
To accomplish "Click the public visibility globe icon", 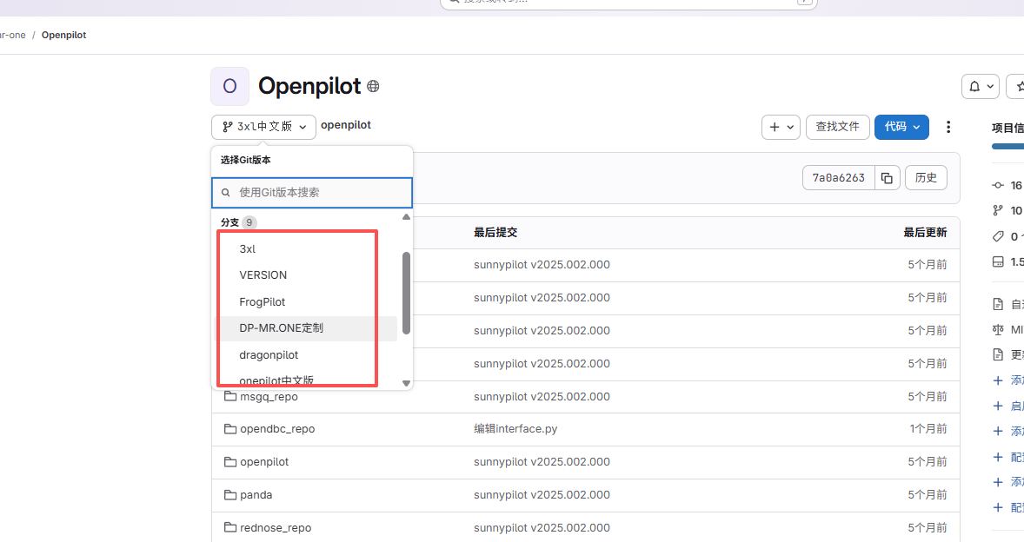I will (x=373, y=87).
